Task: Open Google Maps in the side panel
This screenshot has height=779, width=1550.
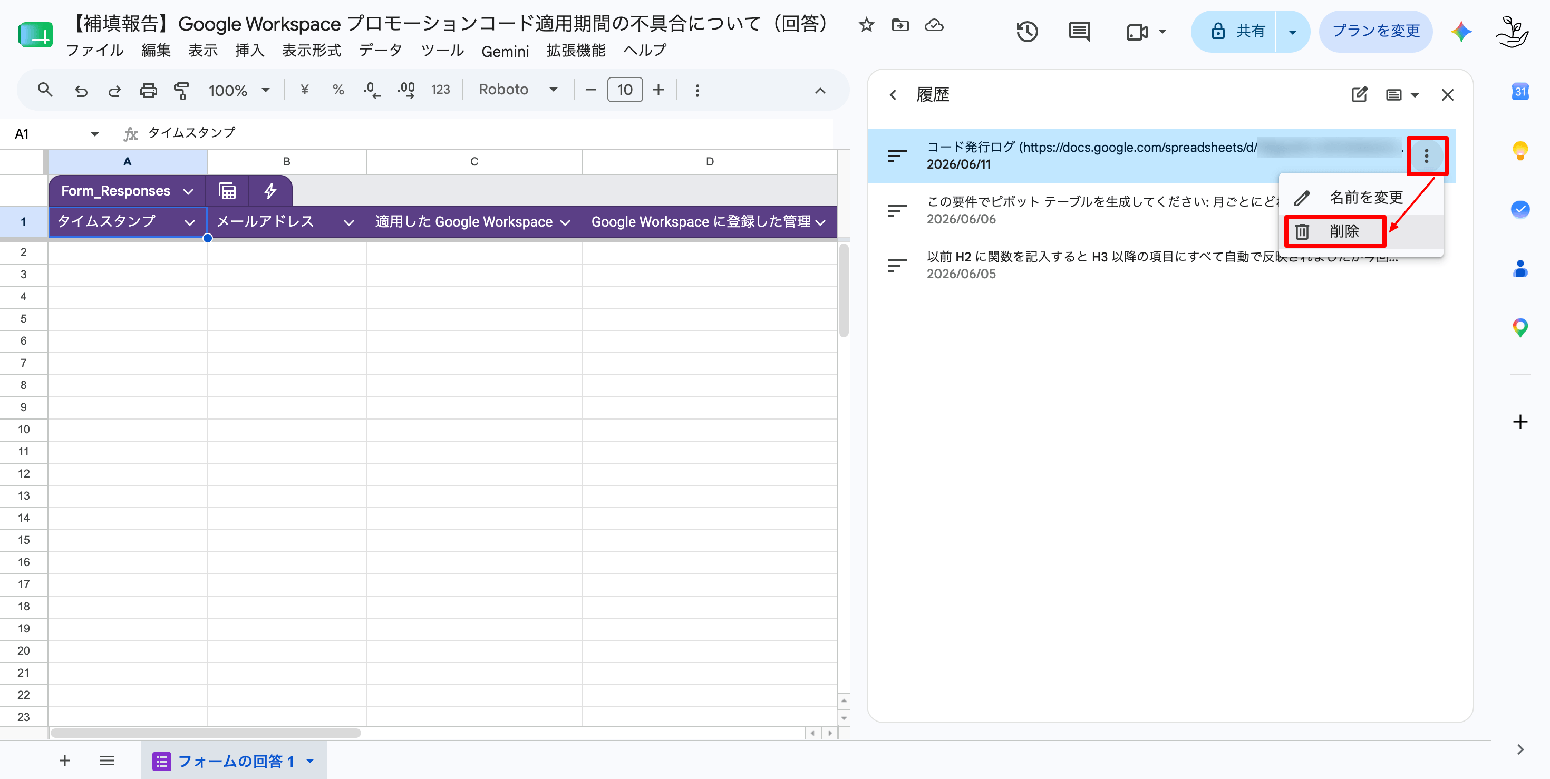Action: 1520,327
